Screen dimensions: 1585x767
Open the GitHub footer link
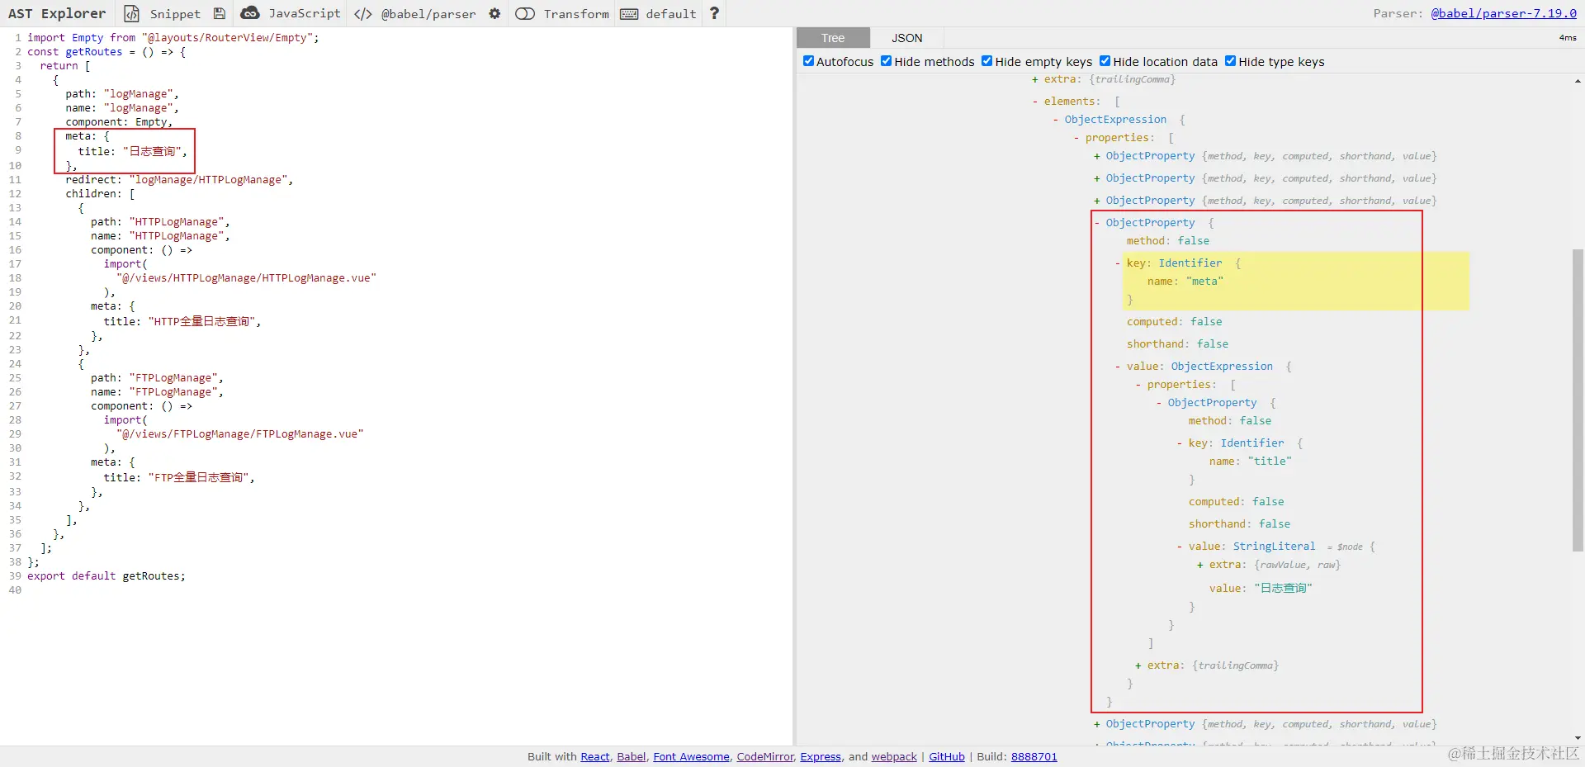click(x=946, y=756)
